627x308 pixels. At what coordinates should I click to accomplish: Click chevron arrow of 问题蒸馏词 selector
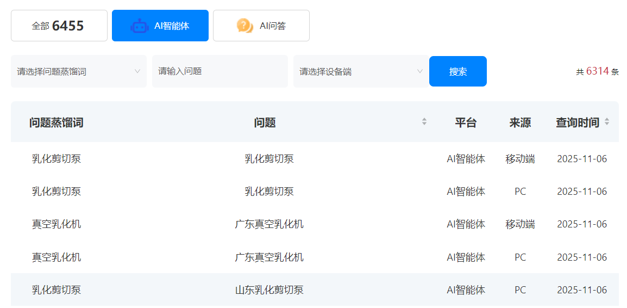[137, 71]
